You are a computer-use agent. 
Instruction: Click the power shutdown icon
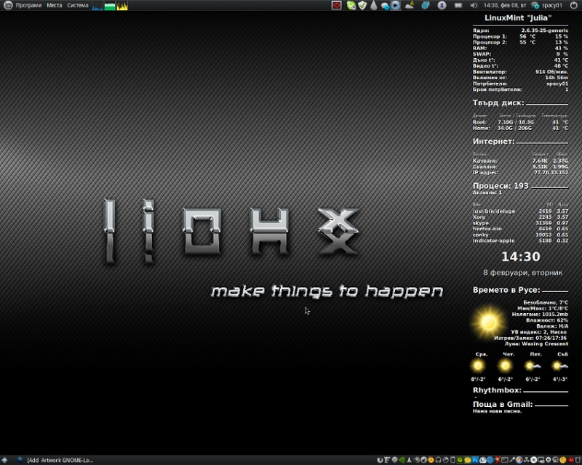[x=573, y=5]
